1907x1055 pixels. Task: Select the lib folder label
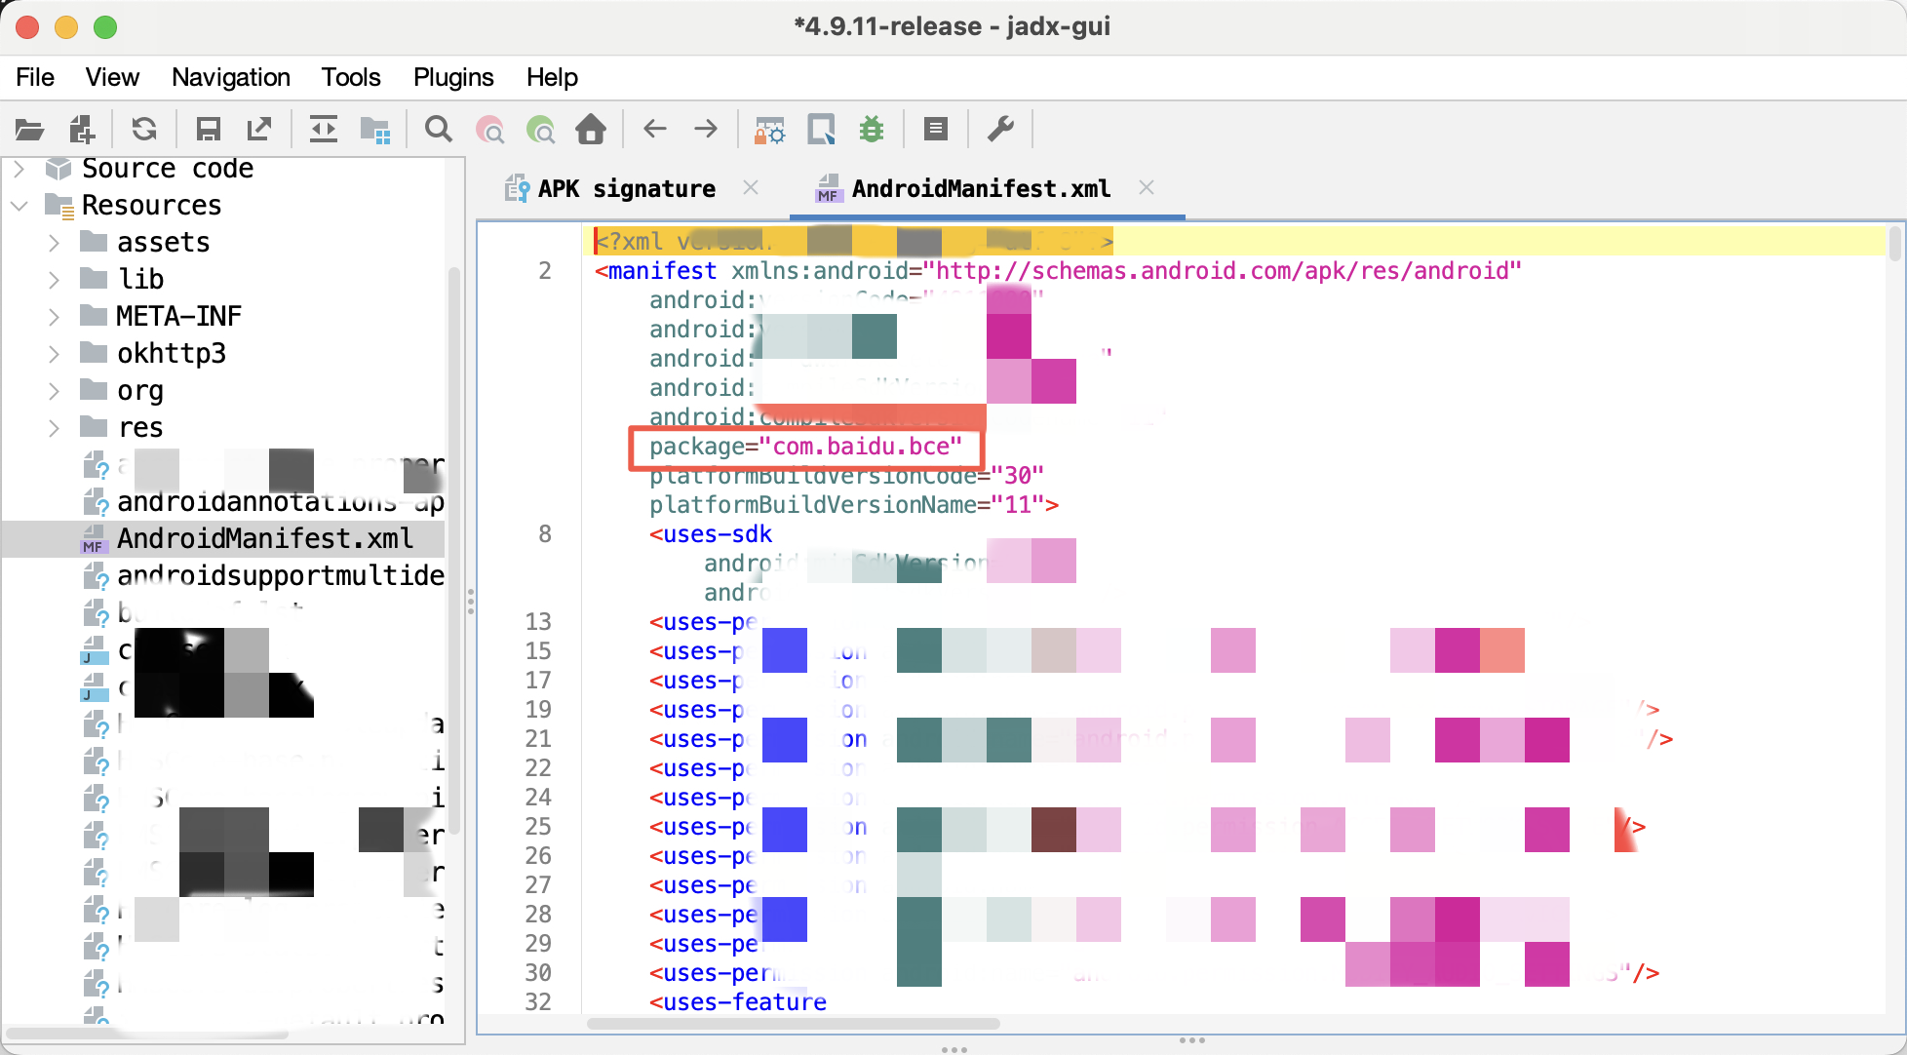140,280
